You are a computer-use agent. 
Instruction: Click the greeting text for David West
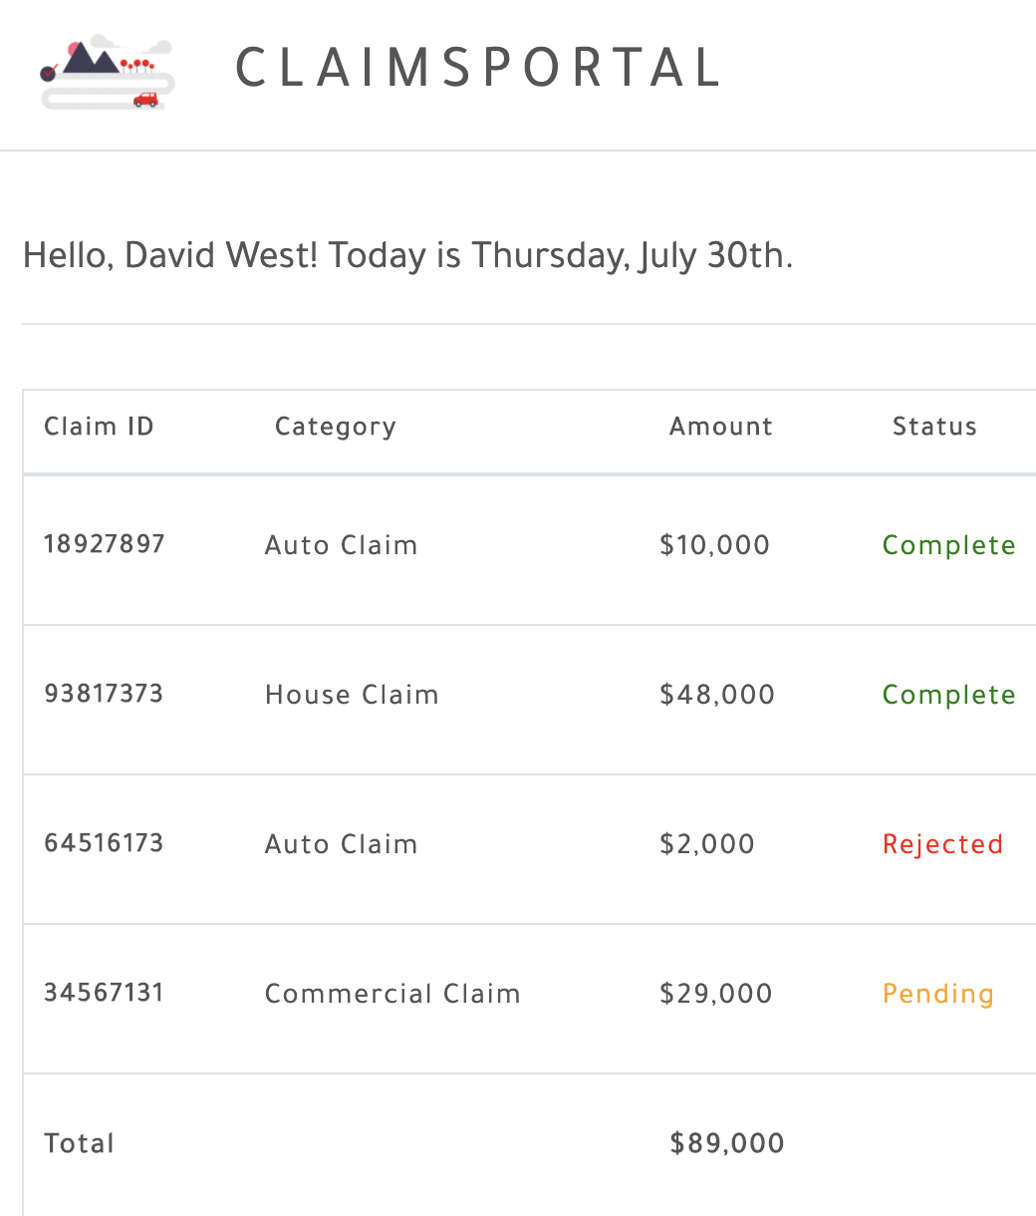pyautogui.click(x=407, y=256)
